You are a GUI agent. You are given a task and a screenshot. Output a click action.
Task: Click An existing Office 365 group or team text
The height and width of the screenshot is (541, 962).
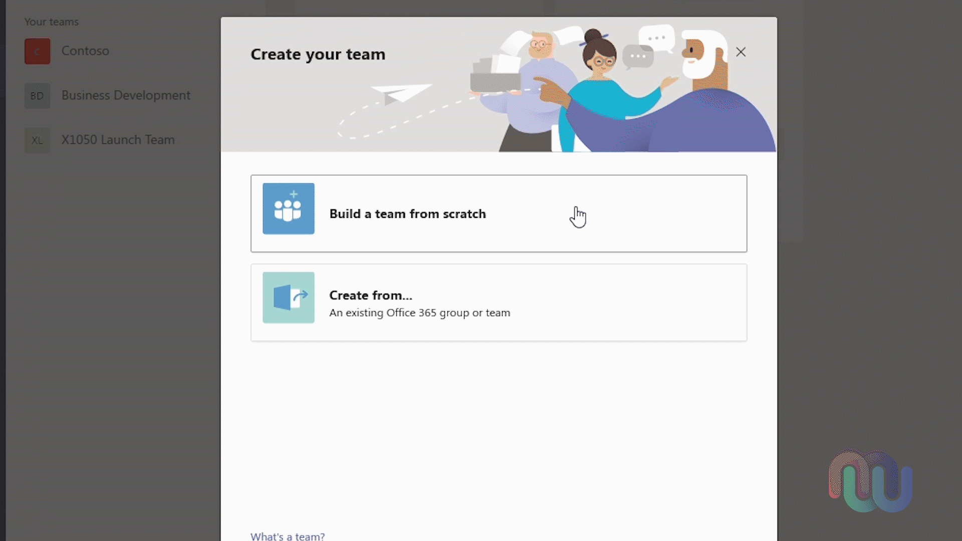[420, 313]
